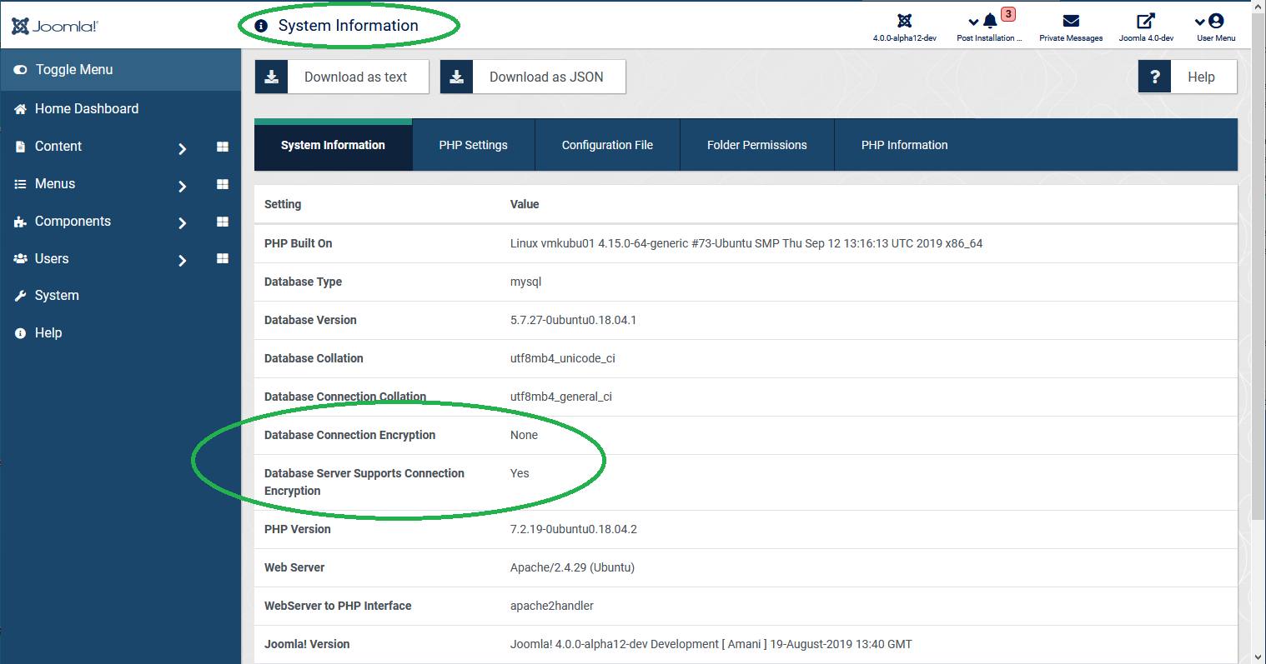Viewport: 1266px width, 664px height.
Task: Click the badge showing 3 notifications
Action: pos(1008,14)
